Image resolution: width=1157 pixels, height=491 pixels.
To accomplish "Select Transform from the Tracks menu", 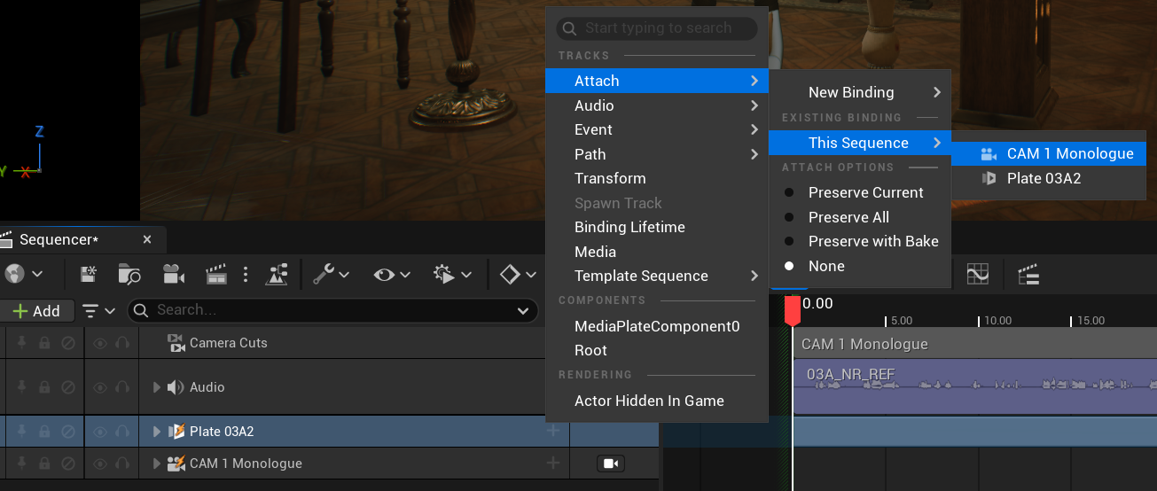I will coord(610,178).
